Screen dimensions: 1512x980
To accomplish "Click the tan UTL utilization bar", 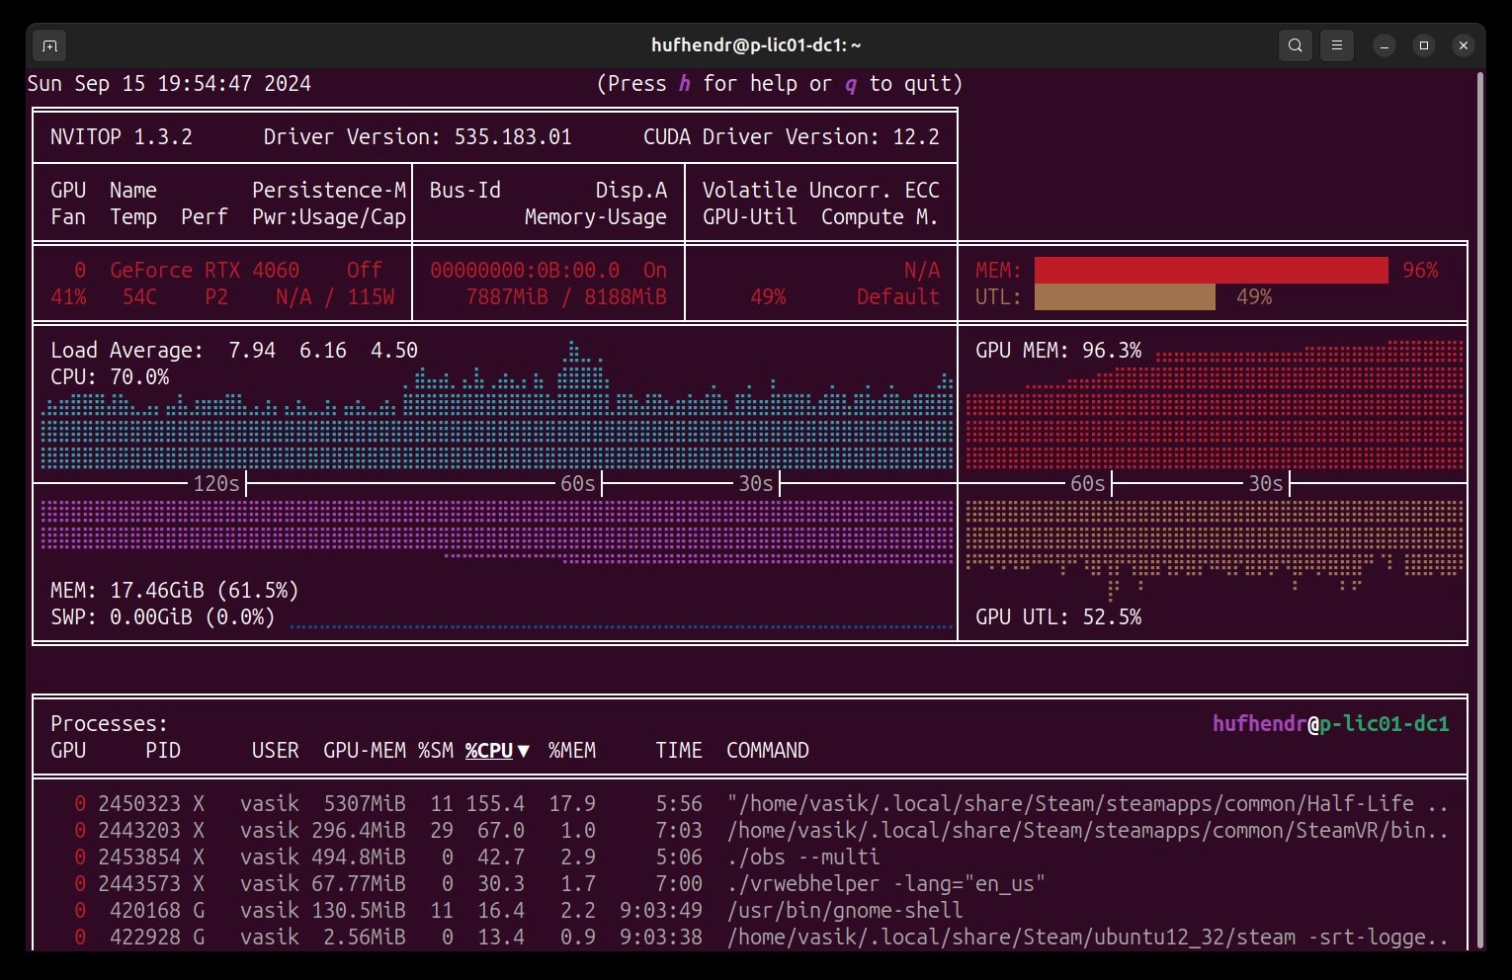I will click(x=1125, y=297).
